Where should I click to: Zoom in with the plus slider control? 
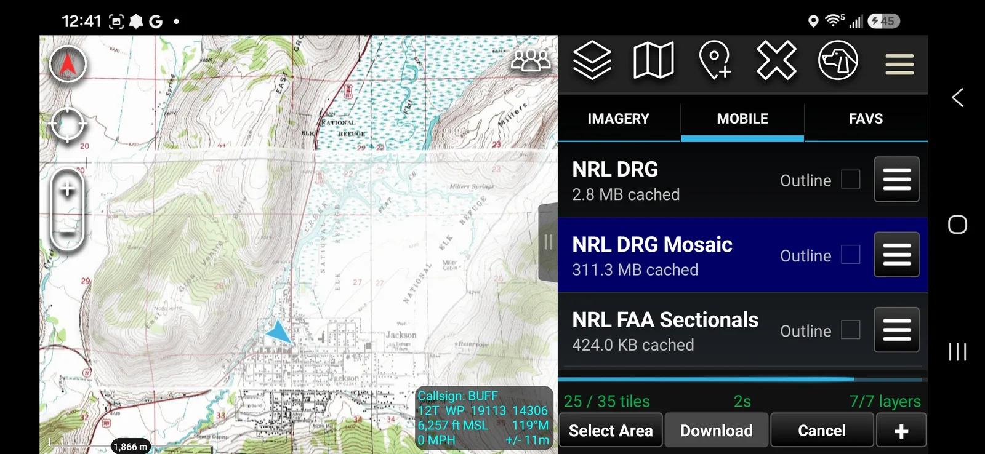pos(68,189)
